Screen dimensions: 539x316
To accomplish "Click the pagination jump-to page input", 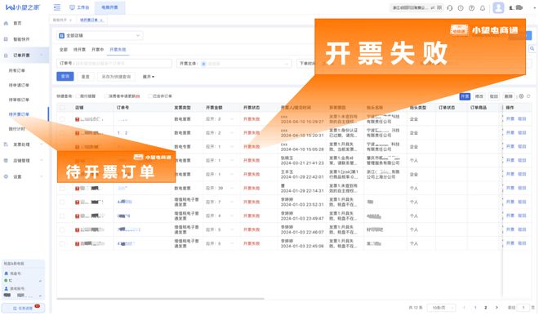I will [x=523, y=307].
